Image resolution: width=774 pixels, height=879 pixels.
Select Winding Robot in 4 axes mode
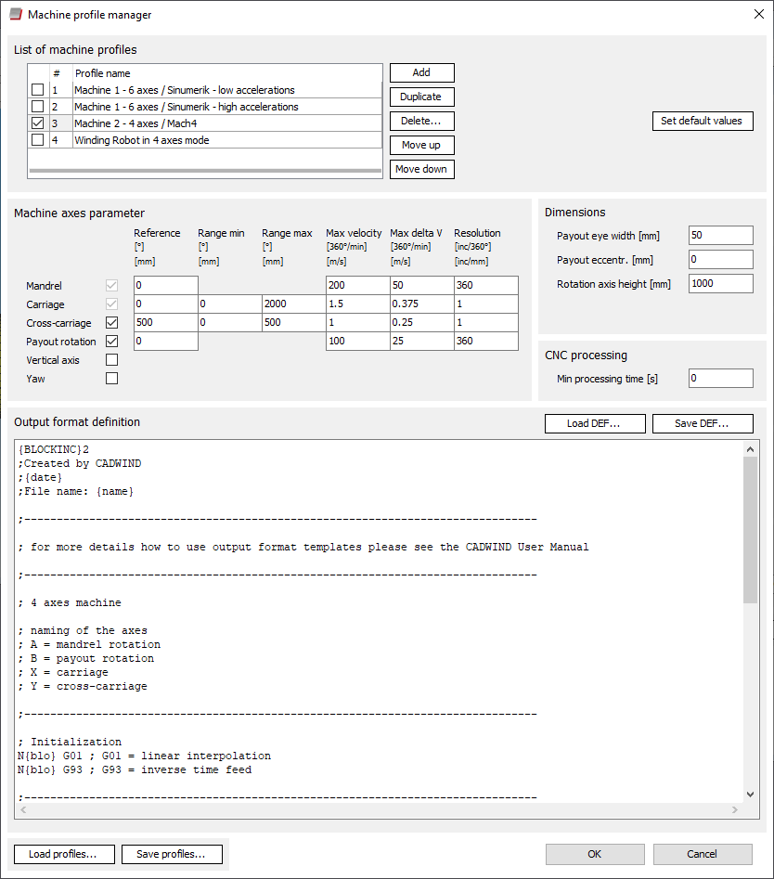click(x=141, y=140)
